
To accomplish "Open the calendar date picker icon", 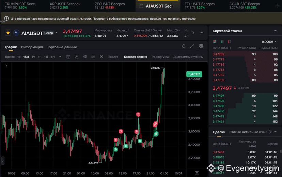I will pyautogui.click(x=68, y=57).
